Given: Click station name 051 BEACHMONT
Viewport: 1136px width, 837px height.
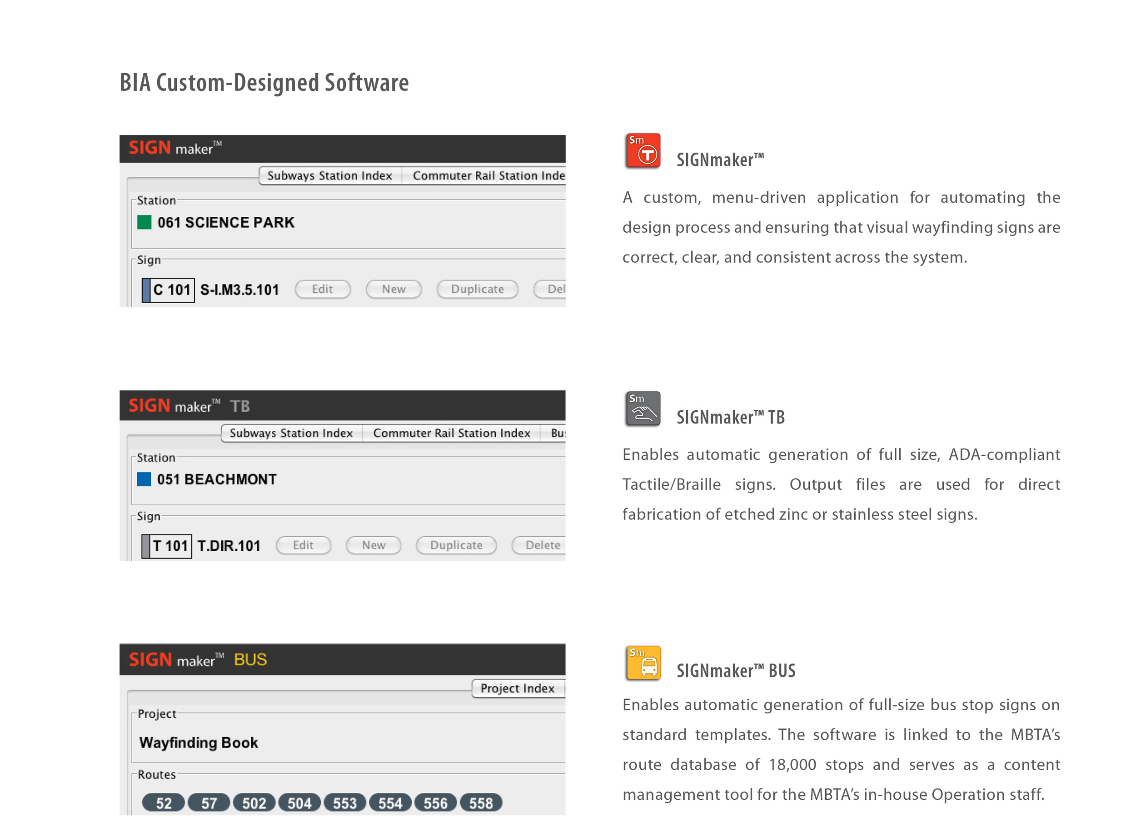Looking at the screenshot, I should [x=217, y=479].
